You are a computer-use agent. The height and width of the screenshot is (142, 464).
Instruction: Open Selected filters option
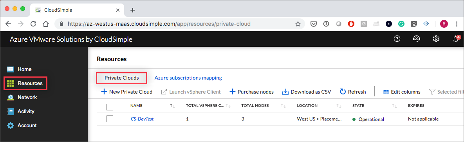click(x=446, y=92)
